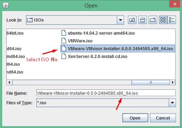
Task: Expand the Look In dropdown arrow
Action: pyautogui.click(x=121, y=20)
